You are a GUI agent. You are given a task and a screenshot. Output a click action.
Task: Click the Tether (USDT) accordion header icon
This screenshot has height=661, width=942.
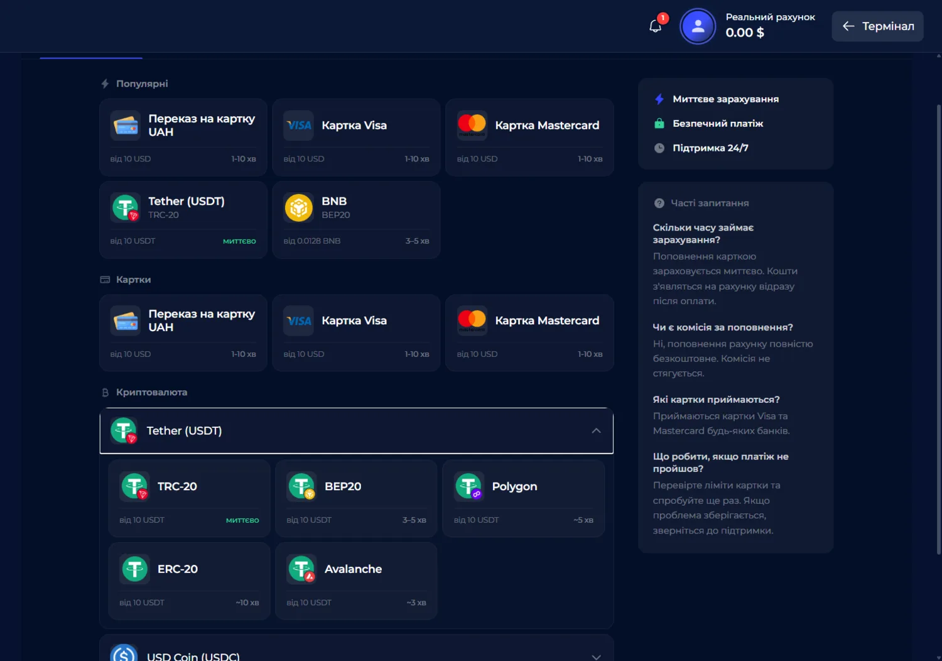point(124,430)
